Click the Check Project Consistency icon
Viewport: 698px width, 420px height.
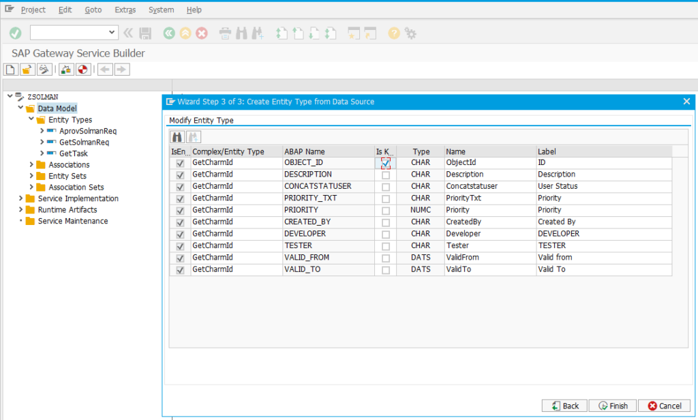click(x=66, y=70)
